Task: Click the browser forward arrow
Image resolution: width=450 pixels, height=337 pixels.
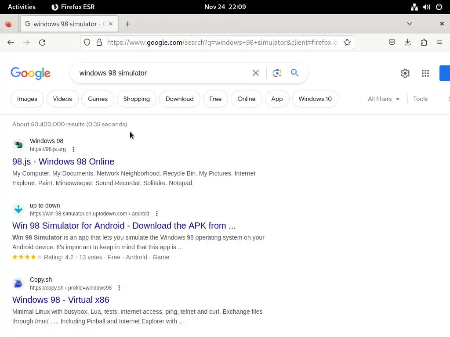Action: 26,43
